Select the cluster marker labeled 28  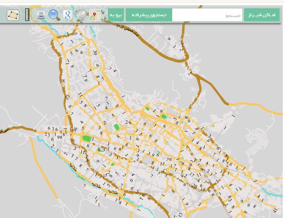tap(128, 122)
